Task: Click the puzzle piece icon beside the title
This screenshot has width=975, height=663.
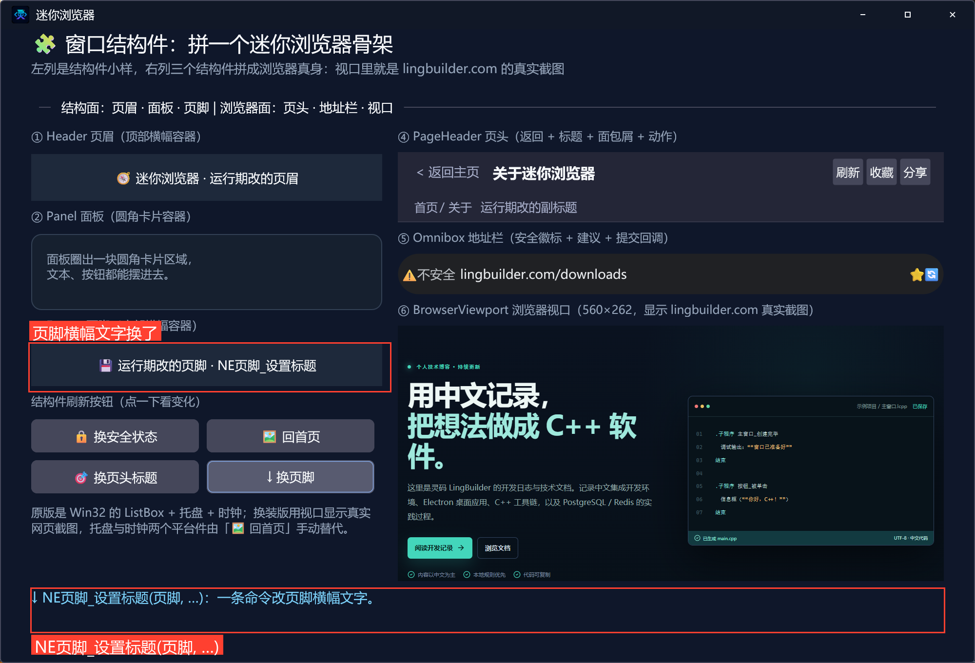Action: point(45,44)
